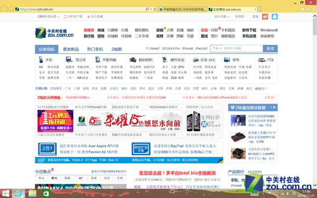317x198 pixels.
Task: Click Internet Explorer icon on taskbar
Action: [19, 193]
